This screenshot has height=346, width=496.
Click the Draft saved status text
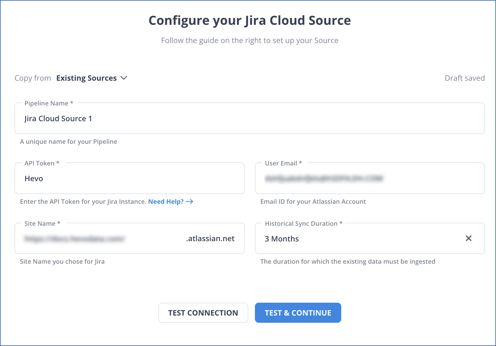point(465,78)
